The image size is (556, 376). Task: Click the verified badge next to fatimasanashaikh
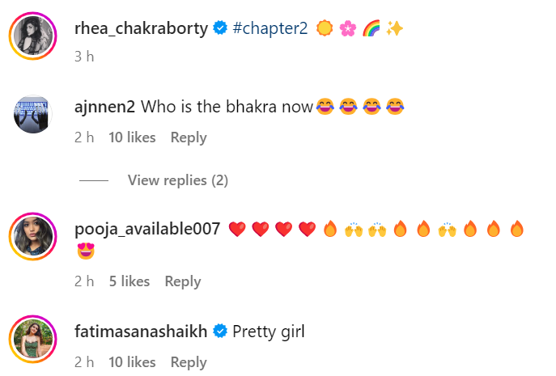pos(219,331)
